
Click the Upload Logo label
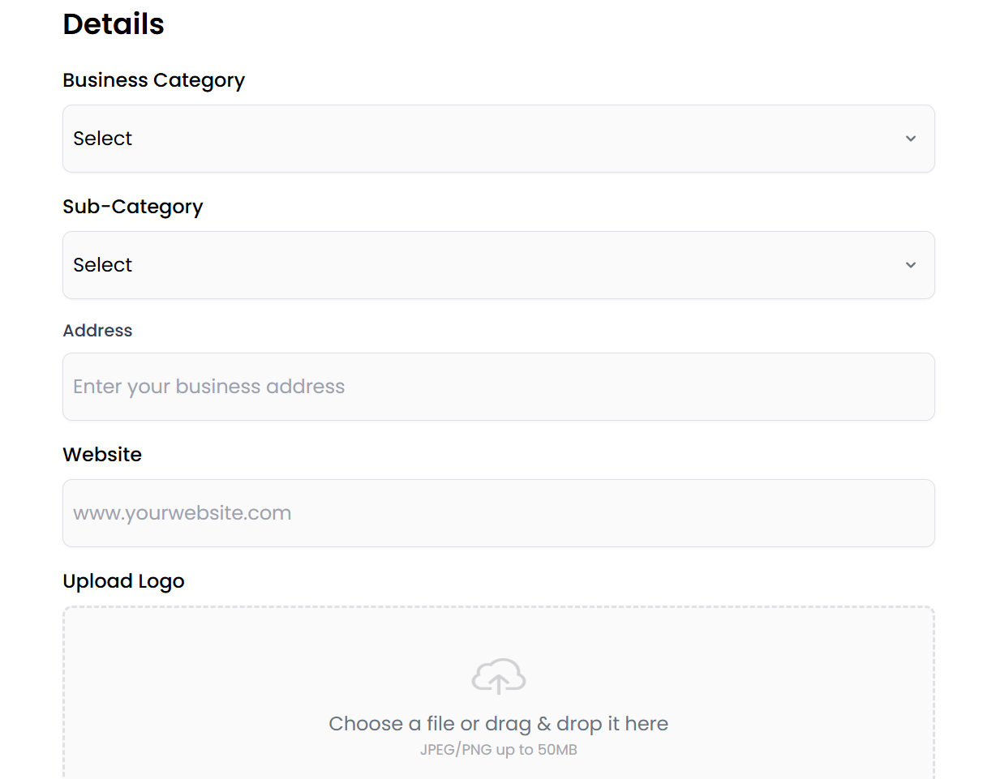pyautogui.click(x=123, y=581)
